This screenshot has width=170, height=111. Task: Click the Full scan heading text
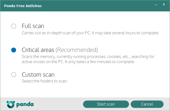[33, 26]
